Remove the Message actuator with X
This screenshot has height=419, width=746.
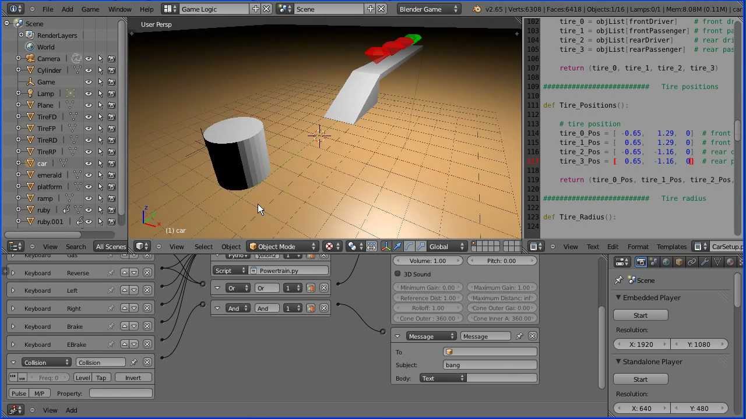532,336
